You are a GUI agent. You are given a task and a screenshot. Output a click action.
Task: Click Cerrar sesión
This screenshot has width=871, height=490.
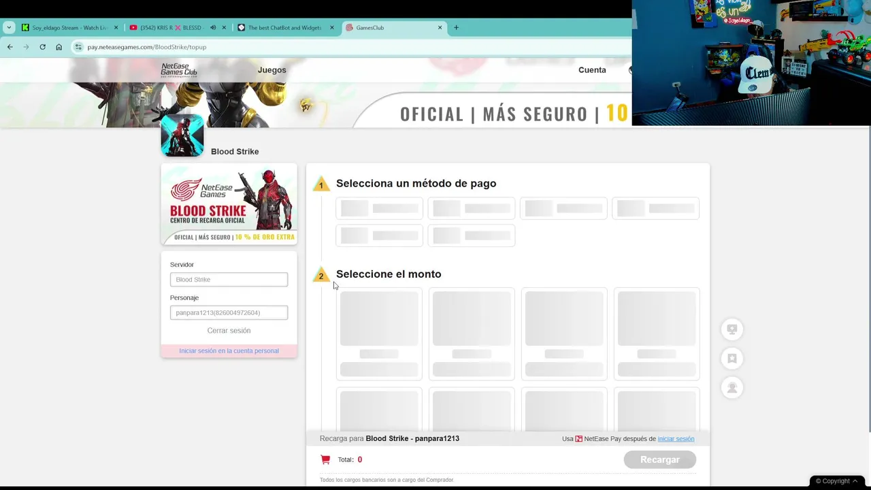[229, 331]
